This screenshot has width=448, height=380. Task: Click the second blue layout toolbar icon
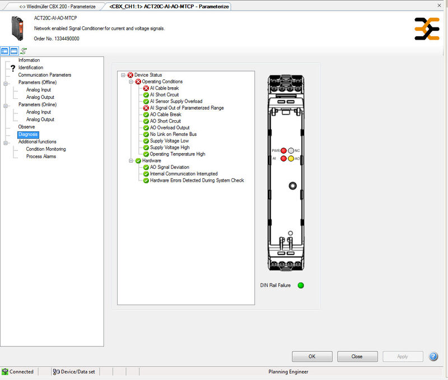13,51
